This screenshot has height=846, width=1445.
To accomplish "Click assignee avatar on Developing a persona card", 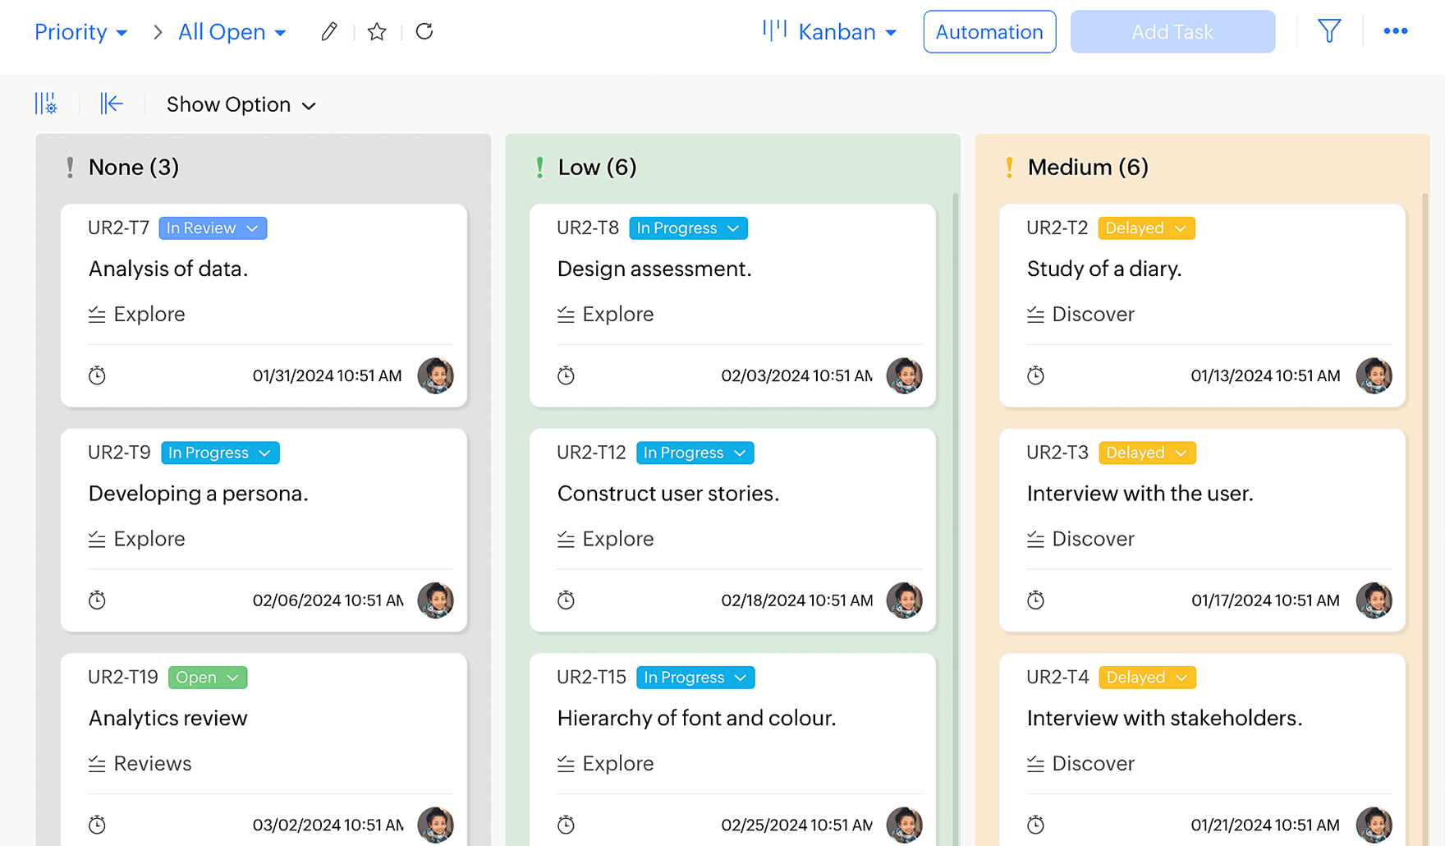I will [x=435, y=600].
